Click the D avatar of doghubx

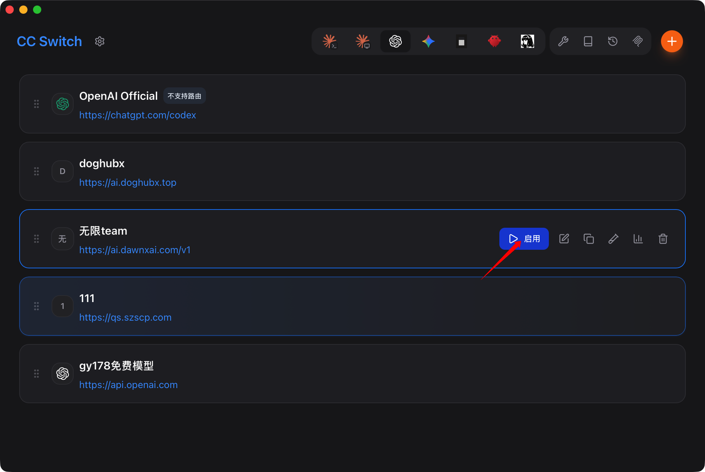coord(63,171)
